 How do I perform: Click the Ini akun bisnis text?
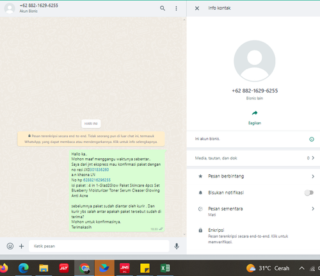click(x=207, y=139)
